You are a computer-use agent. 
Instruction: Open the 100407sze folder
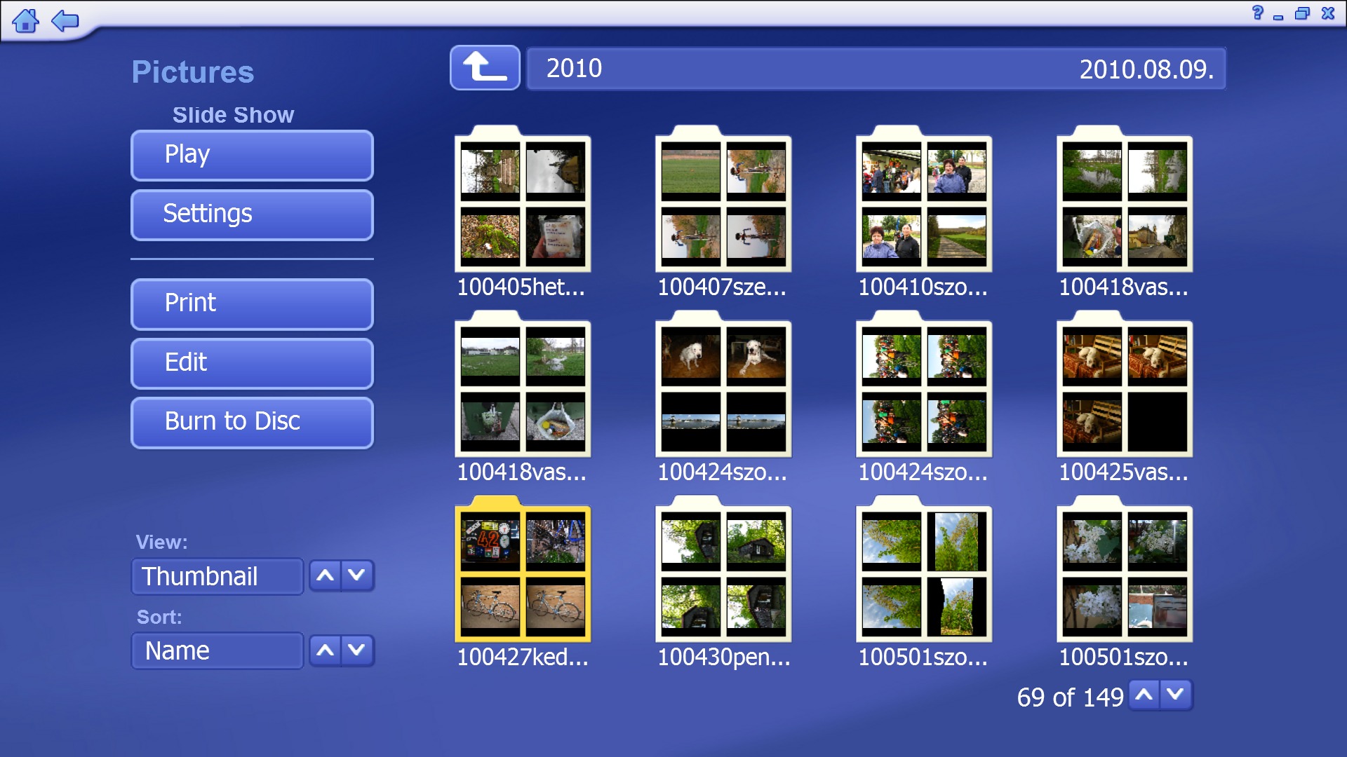coord(723,203)
